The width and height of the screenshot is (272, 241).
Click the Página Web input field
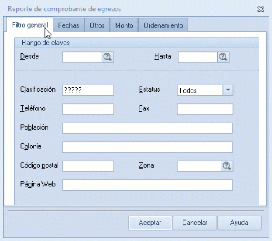click(147, 185)
